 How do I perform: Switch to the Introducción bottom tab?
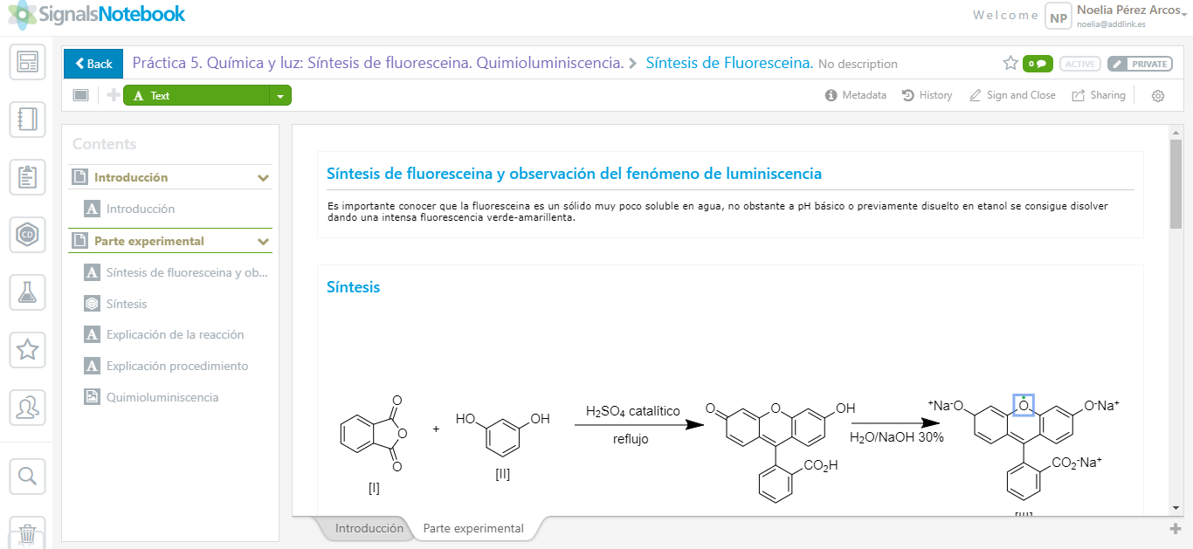(369, 528)
